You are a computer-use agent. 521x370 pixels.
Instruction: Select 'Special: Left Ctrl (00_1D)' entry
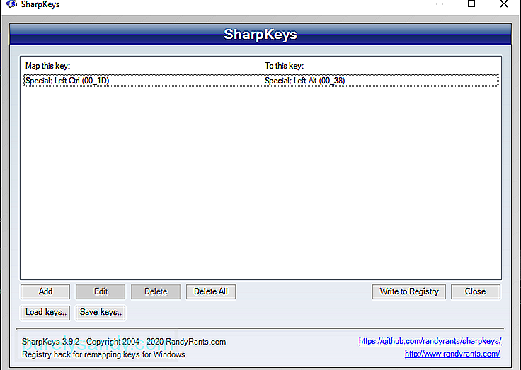pos(67,81)
